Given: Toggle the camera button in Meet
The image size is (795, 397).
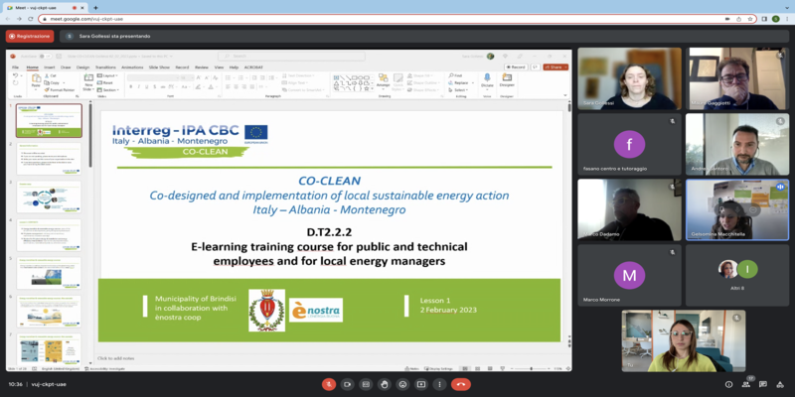Looking at the screenshot, I should coord(347,384).
